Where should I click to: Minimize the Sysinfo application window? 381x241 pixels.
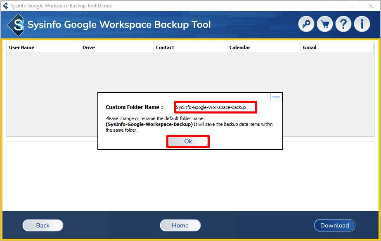[333, 6]
